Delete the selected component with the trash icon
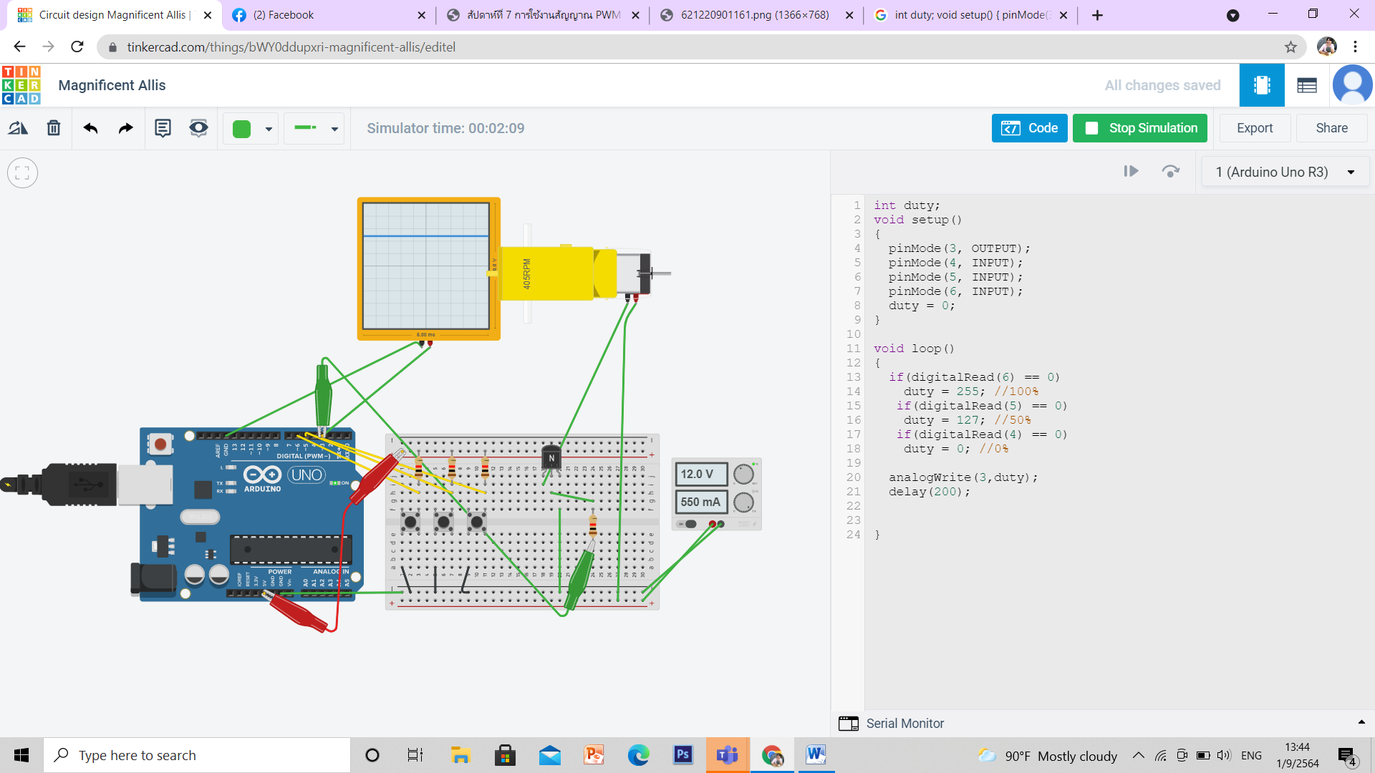1375x773 pixels. coord(54,128)
